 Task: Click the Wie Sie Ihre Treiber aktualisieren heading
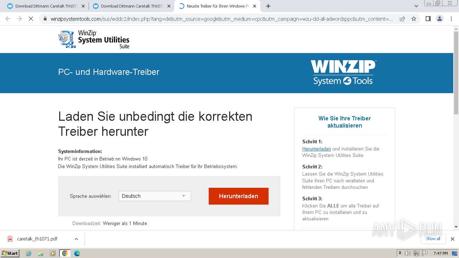coord(345,122)
